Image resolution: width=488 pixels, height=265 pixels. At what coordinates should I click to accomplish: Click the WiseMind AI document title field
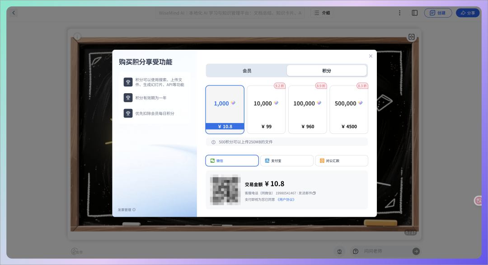(x=230, y=13)
